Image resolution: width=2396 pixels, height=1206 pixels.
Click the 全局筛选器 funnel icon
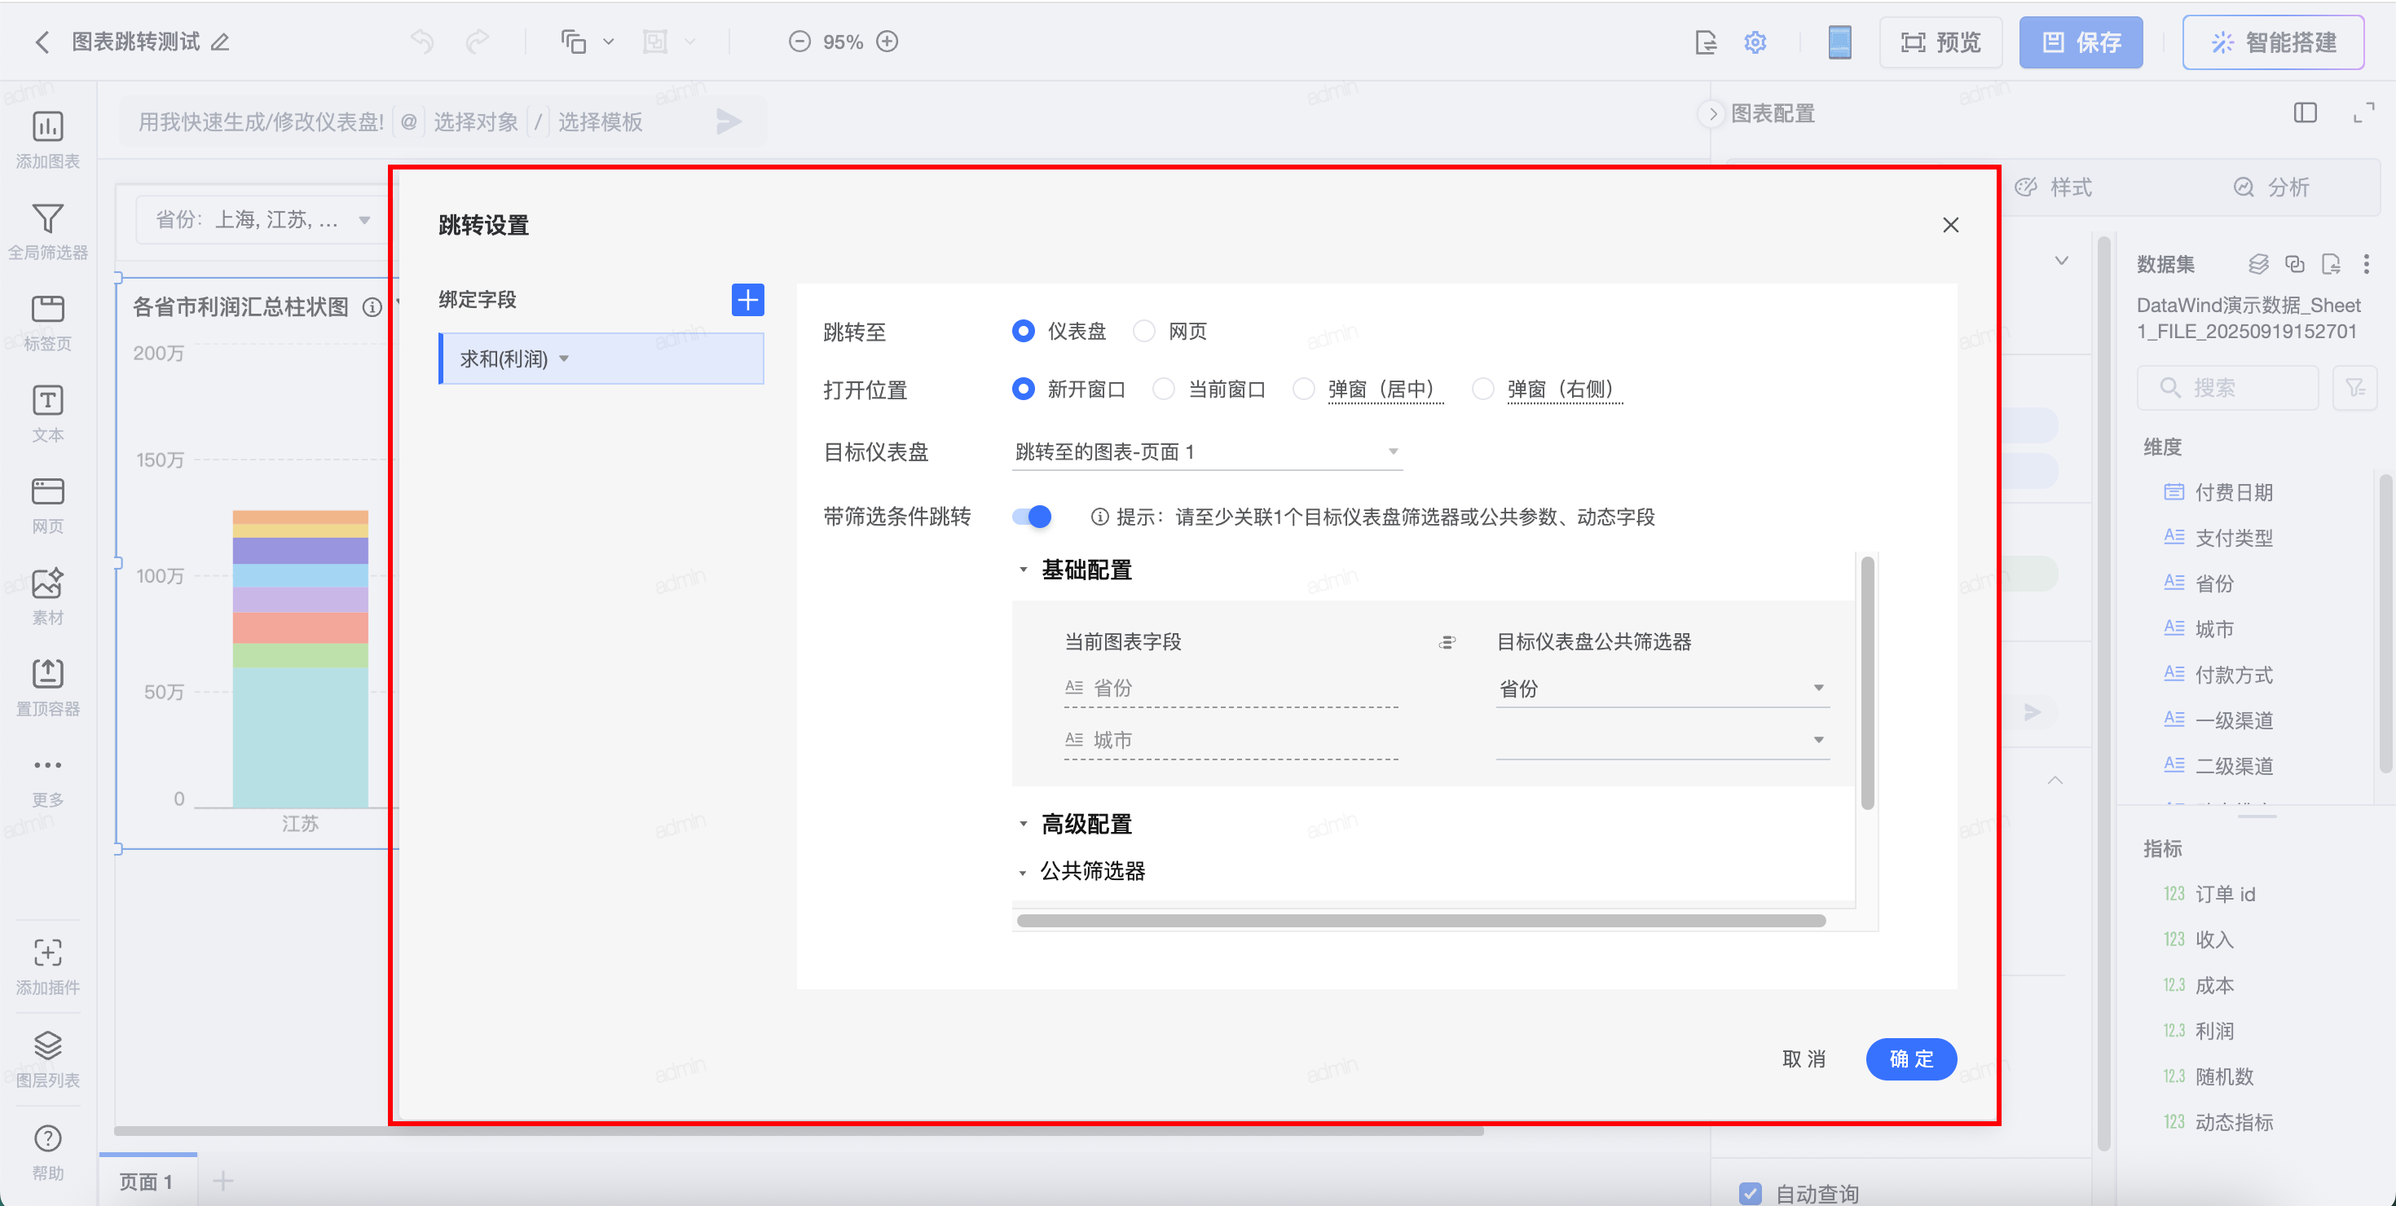(47, 219)
